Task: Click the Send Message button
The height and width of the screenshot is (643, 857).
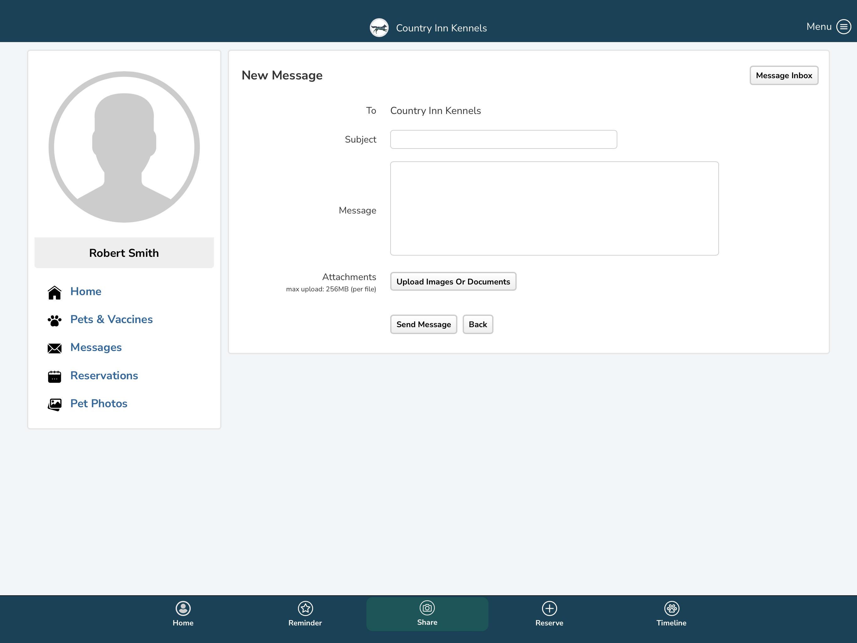Action: pyautogui.click(x=423, y=324)
